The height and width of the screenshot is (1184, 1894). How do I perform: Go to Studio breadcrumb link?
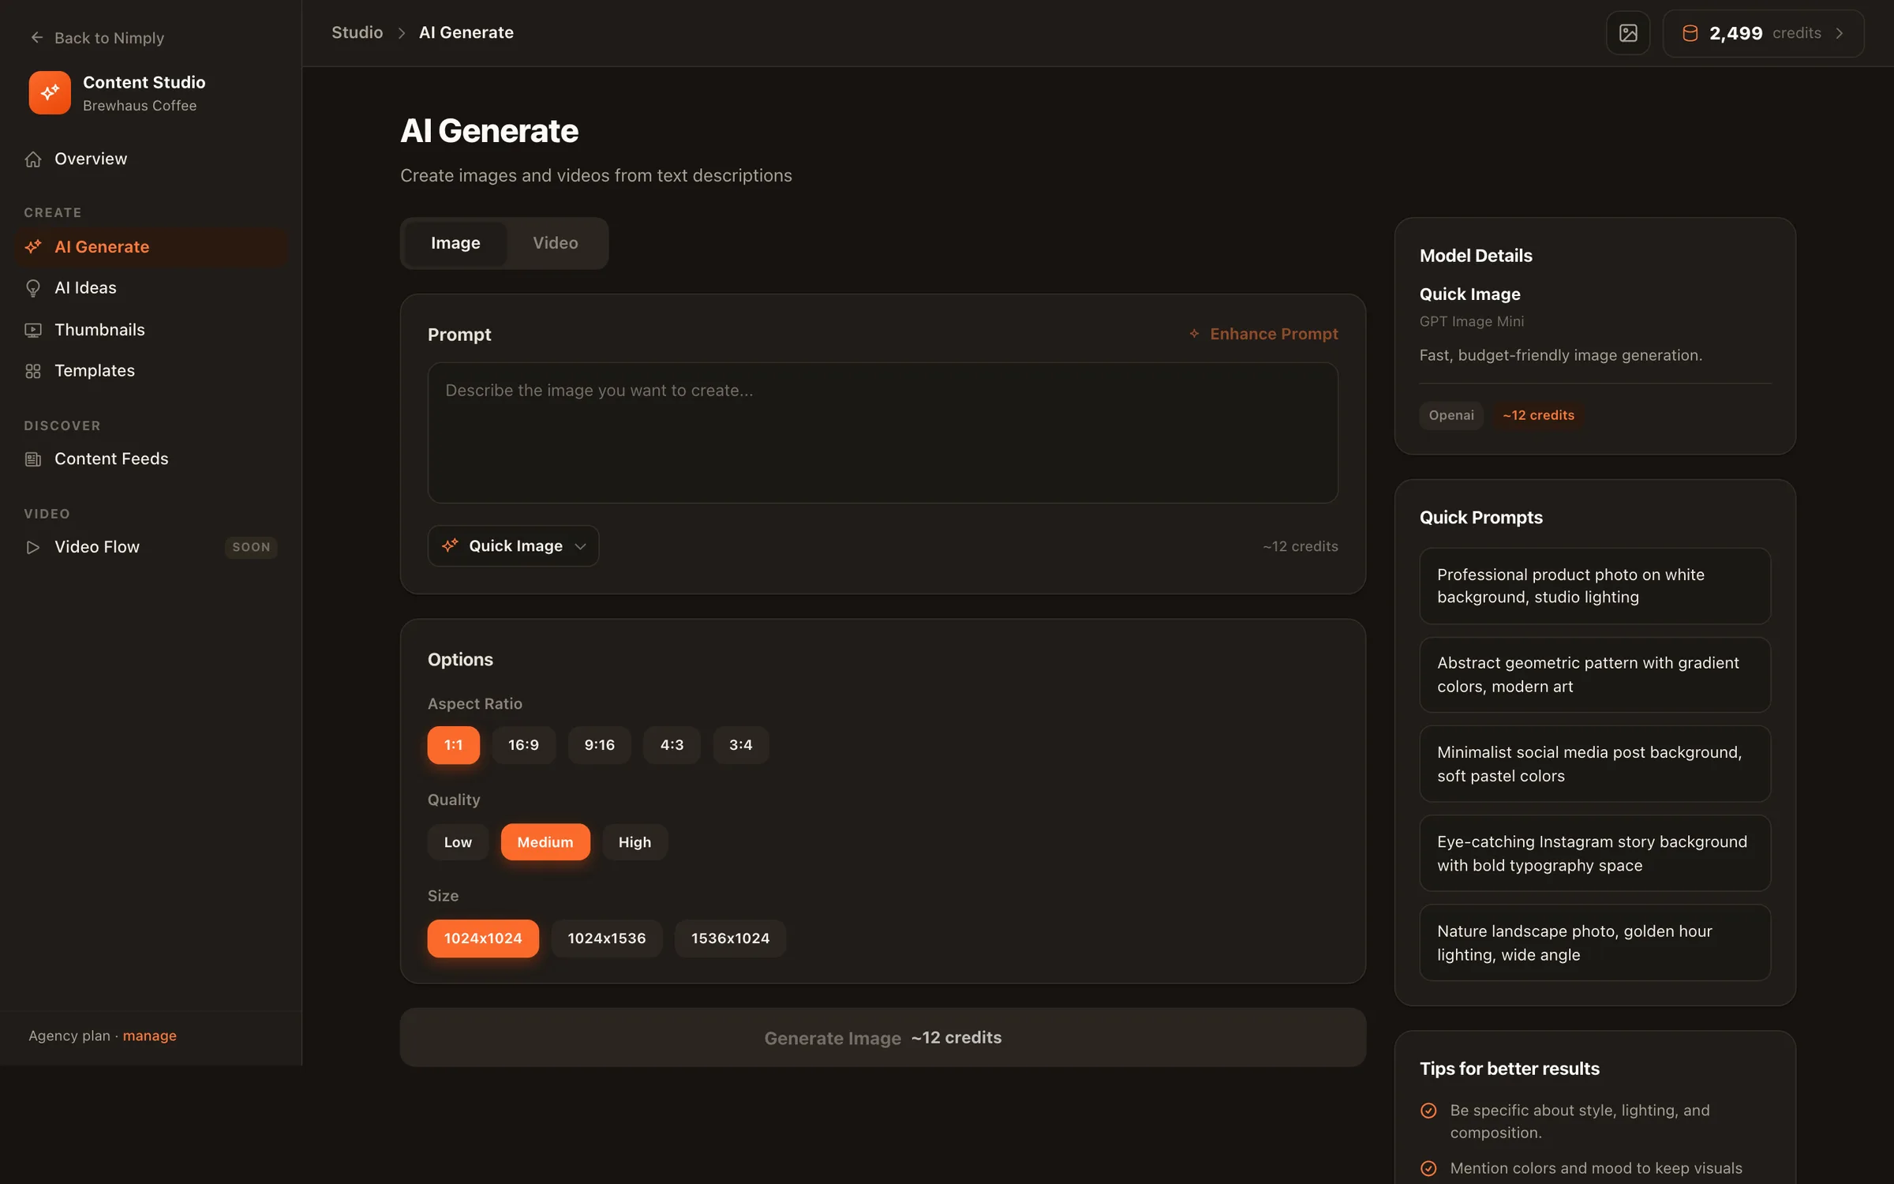[357, 32]
